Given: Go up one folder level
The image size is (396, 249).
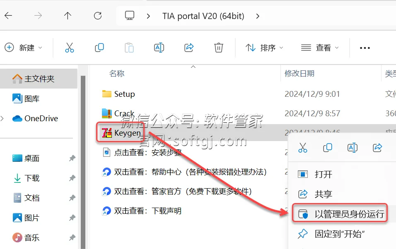Looking at the screenshot, I should point(68,16).
